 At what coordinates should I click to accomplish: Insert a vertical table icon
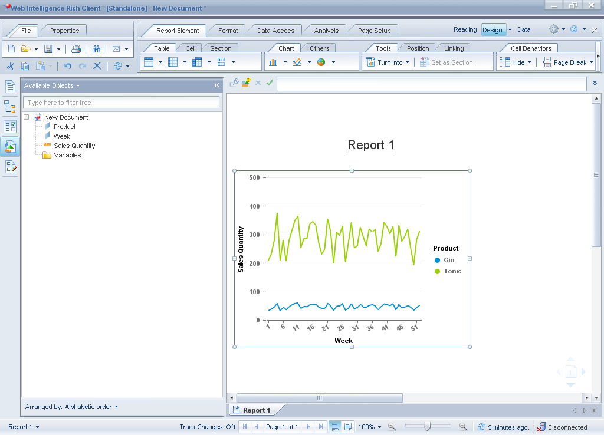pyautogui.click(x=149, y=62)
